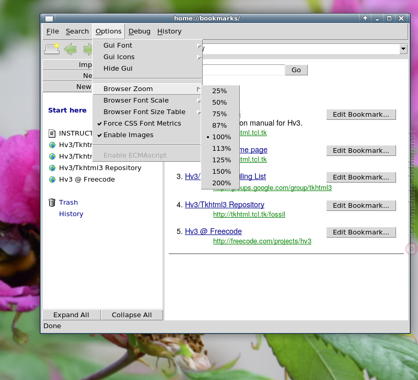Close the Options menu
Viewport: 418px width, 380px height.
(109, 31)
